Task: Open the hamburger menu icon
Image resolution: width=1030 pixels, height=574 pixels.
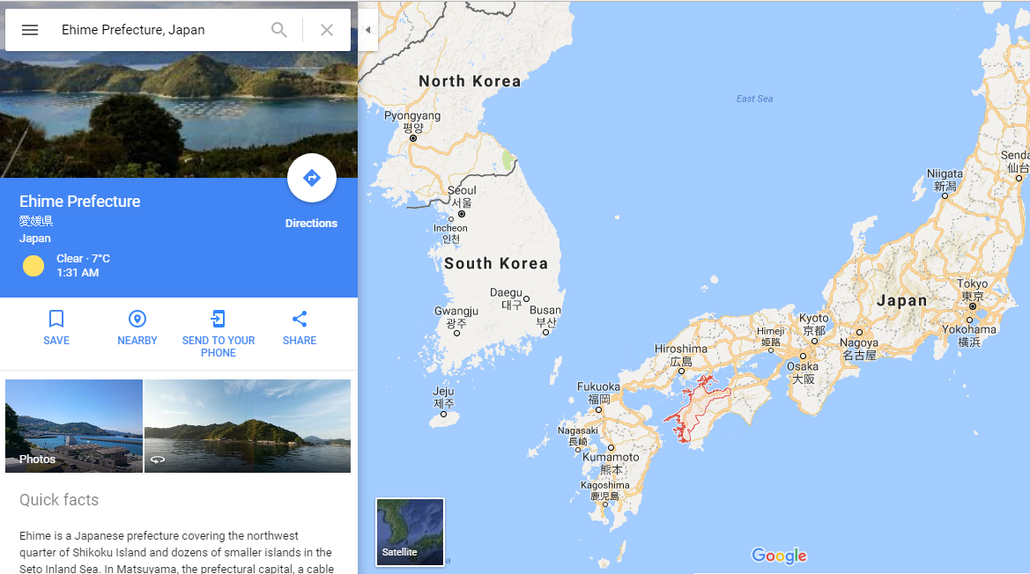Action: (x=30, y=30)
